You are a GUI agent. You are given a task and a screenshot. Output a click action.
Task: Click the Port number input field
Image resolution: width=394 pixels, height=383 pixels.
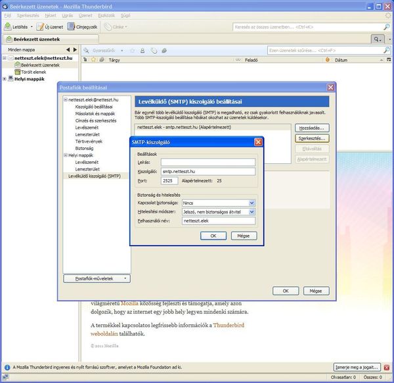click(169, 180)
